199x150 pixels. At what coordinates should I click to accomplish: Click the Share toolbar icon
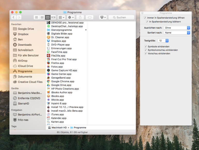pyautogui.click(x=80, y=17)
